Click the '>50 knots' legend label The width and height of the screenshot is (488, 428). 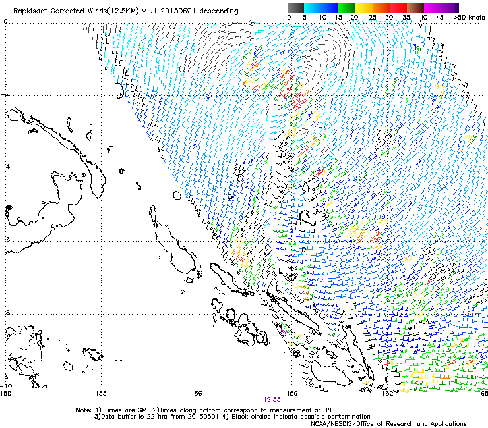pos(469,18)
